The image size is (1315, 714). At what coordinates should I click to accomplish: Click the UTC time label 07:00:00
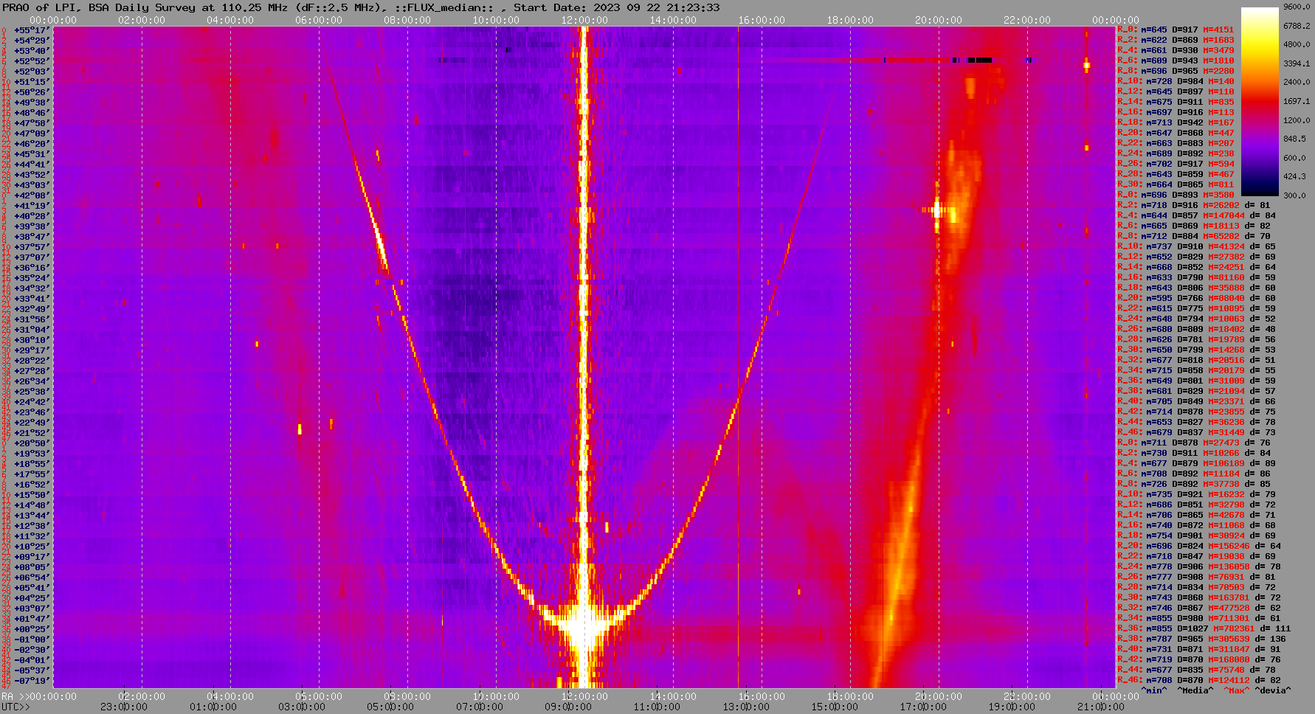click(x=480, y=707)
